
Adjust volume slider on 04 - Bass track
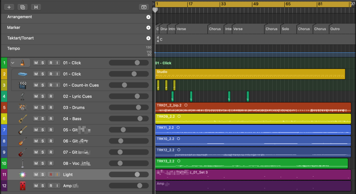pos(140,119)
